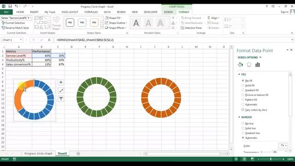Image resolution: width=295 pixels, height=166 pixels.
Task: Switch to Progress Circle Graph sheet tab
Action: [38, 154]
